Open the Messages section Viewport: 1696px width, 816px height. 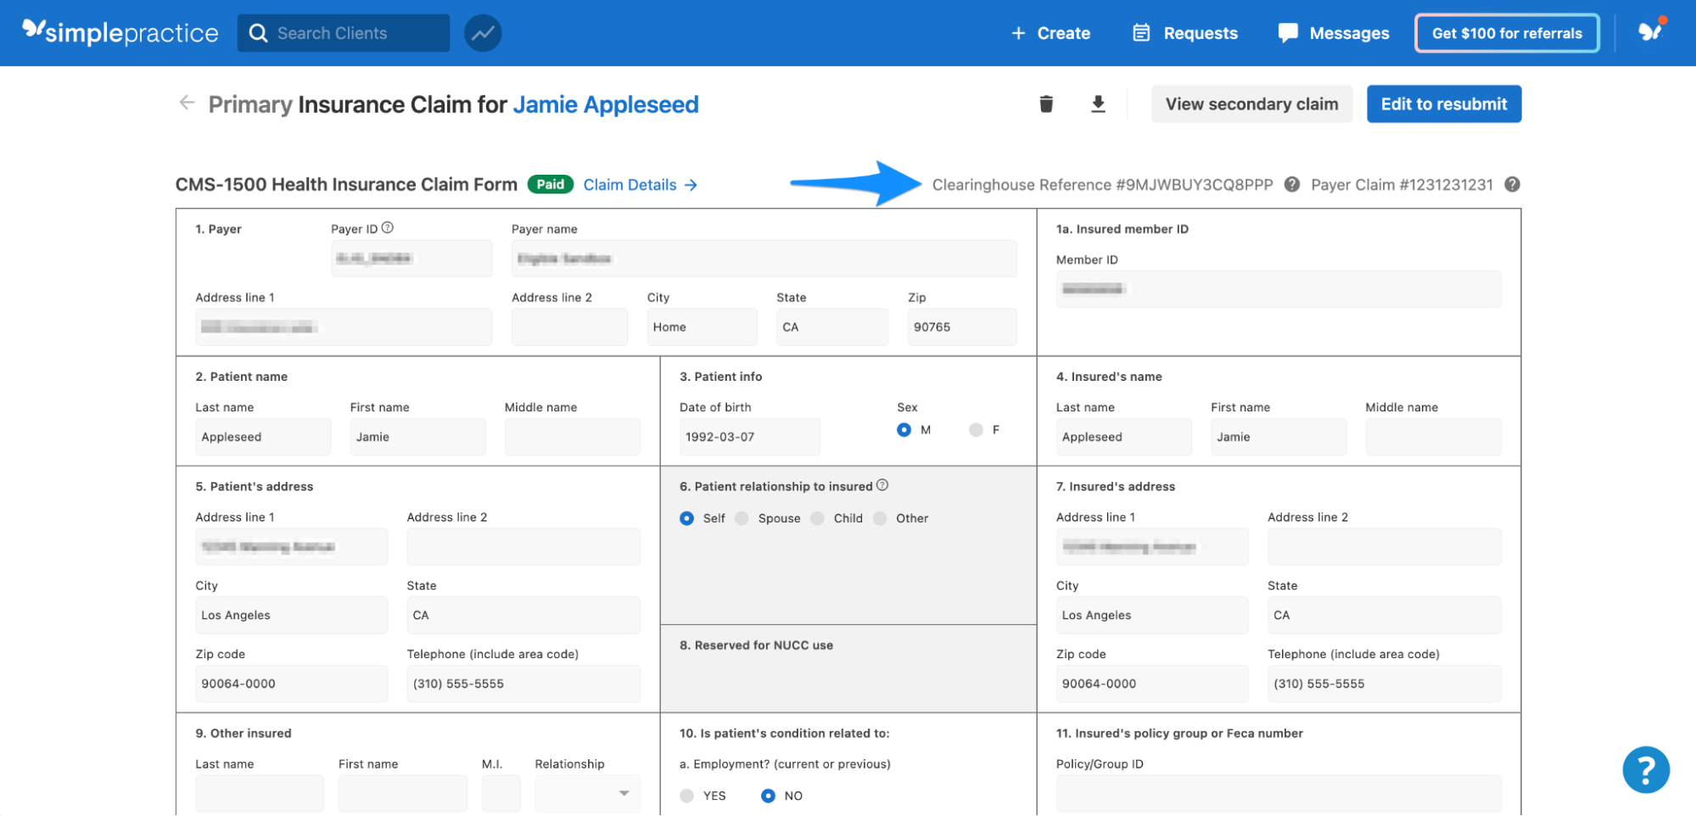1332,33
